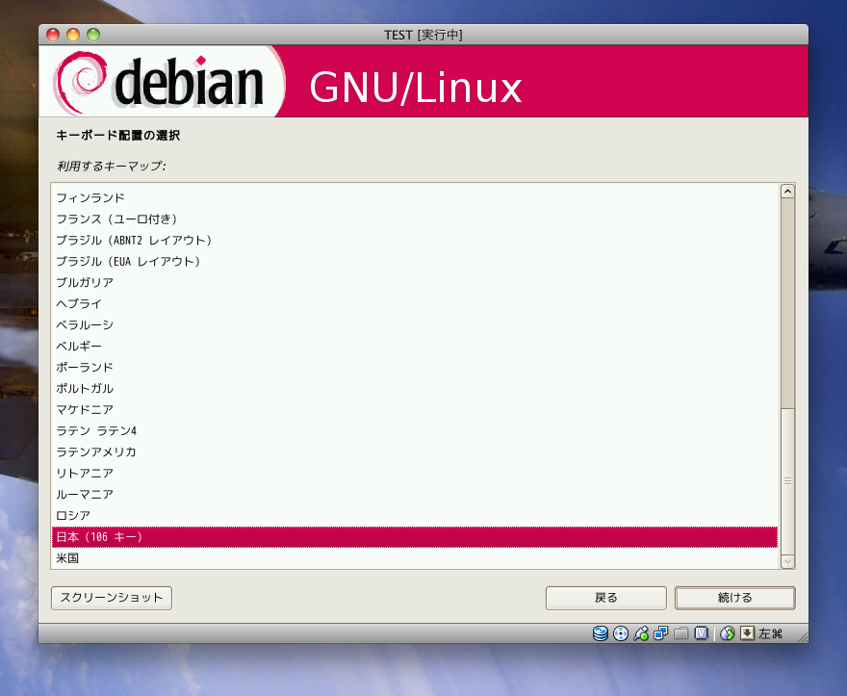The width and height of the screenshot is (847, 696).
Task: Click the scrollbar down arrow of the keymap list
Action: pyautogui.click(x=787, y=561)
